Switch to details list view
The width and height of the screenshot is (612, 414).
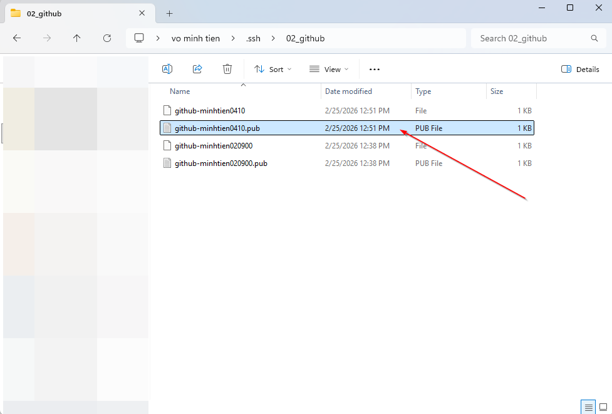point(588,407)
